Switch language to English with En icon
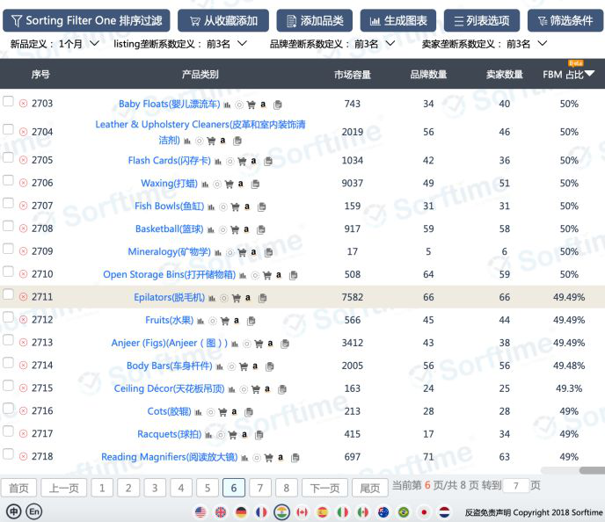 coord(34,511)
